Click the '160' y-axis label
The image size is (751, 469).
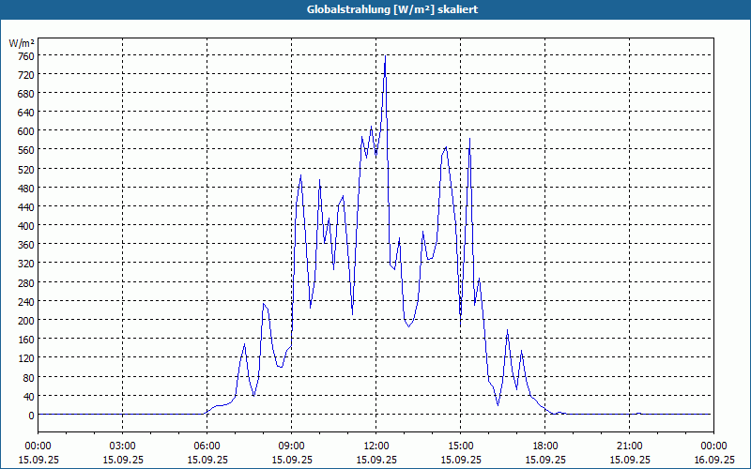pos(26,340)
